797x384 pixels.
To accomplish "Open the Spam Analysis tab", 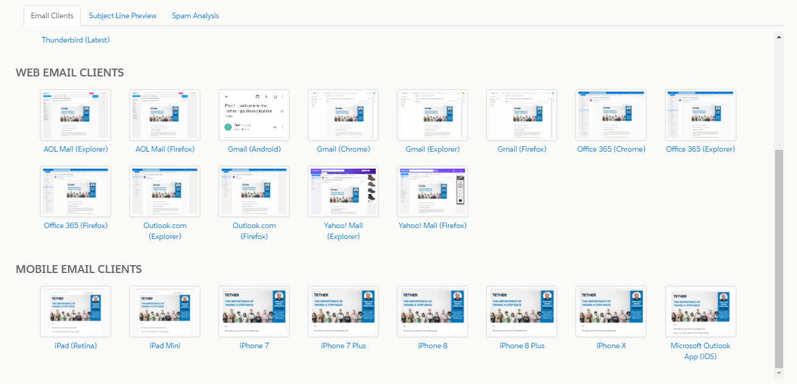I will pos(195,15).
